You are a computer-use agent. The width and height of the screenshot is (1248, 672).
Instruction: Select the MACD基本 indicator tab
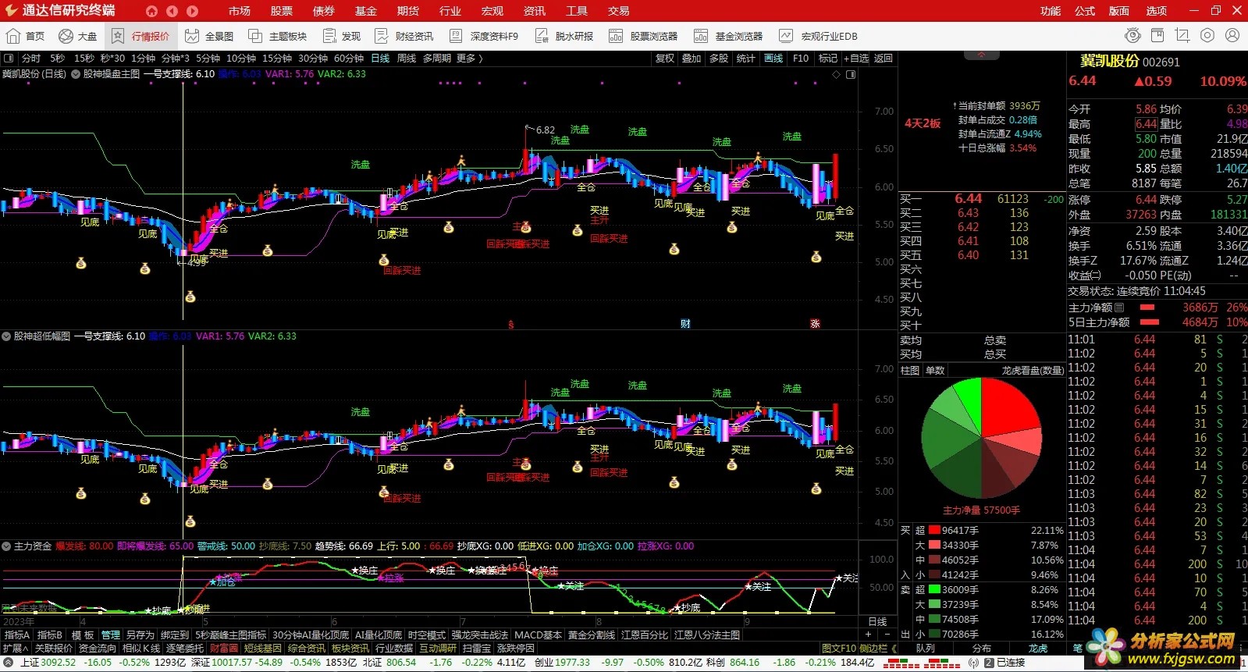pos(538,635)
